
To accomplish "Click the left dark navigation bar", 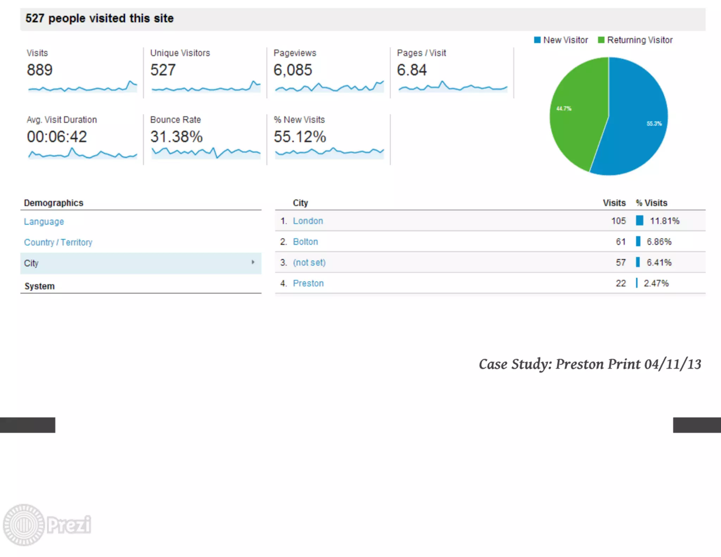I will pos(27,425).
